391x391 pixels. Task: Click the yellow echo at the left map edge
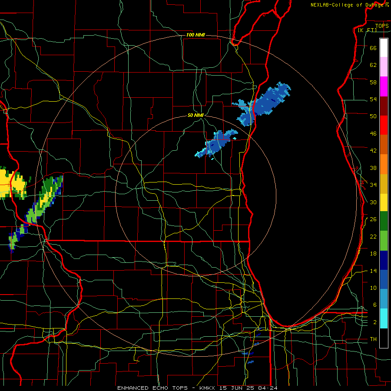[12, 183]
